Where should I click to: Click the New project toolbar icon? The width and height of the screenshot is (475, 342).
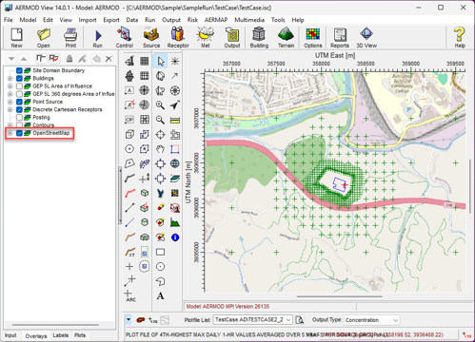(16, 37)
